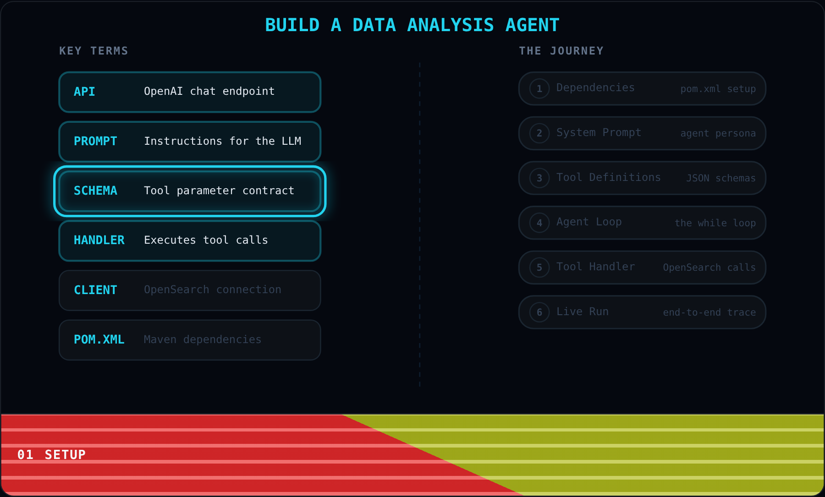Screen dimensions: 825x497
Task: Open the Live Run end-to-end trace step
Action: [x=642, y=312]
